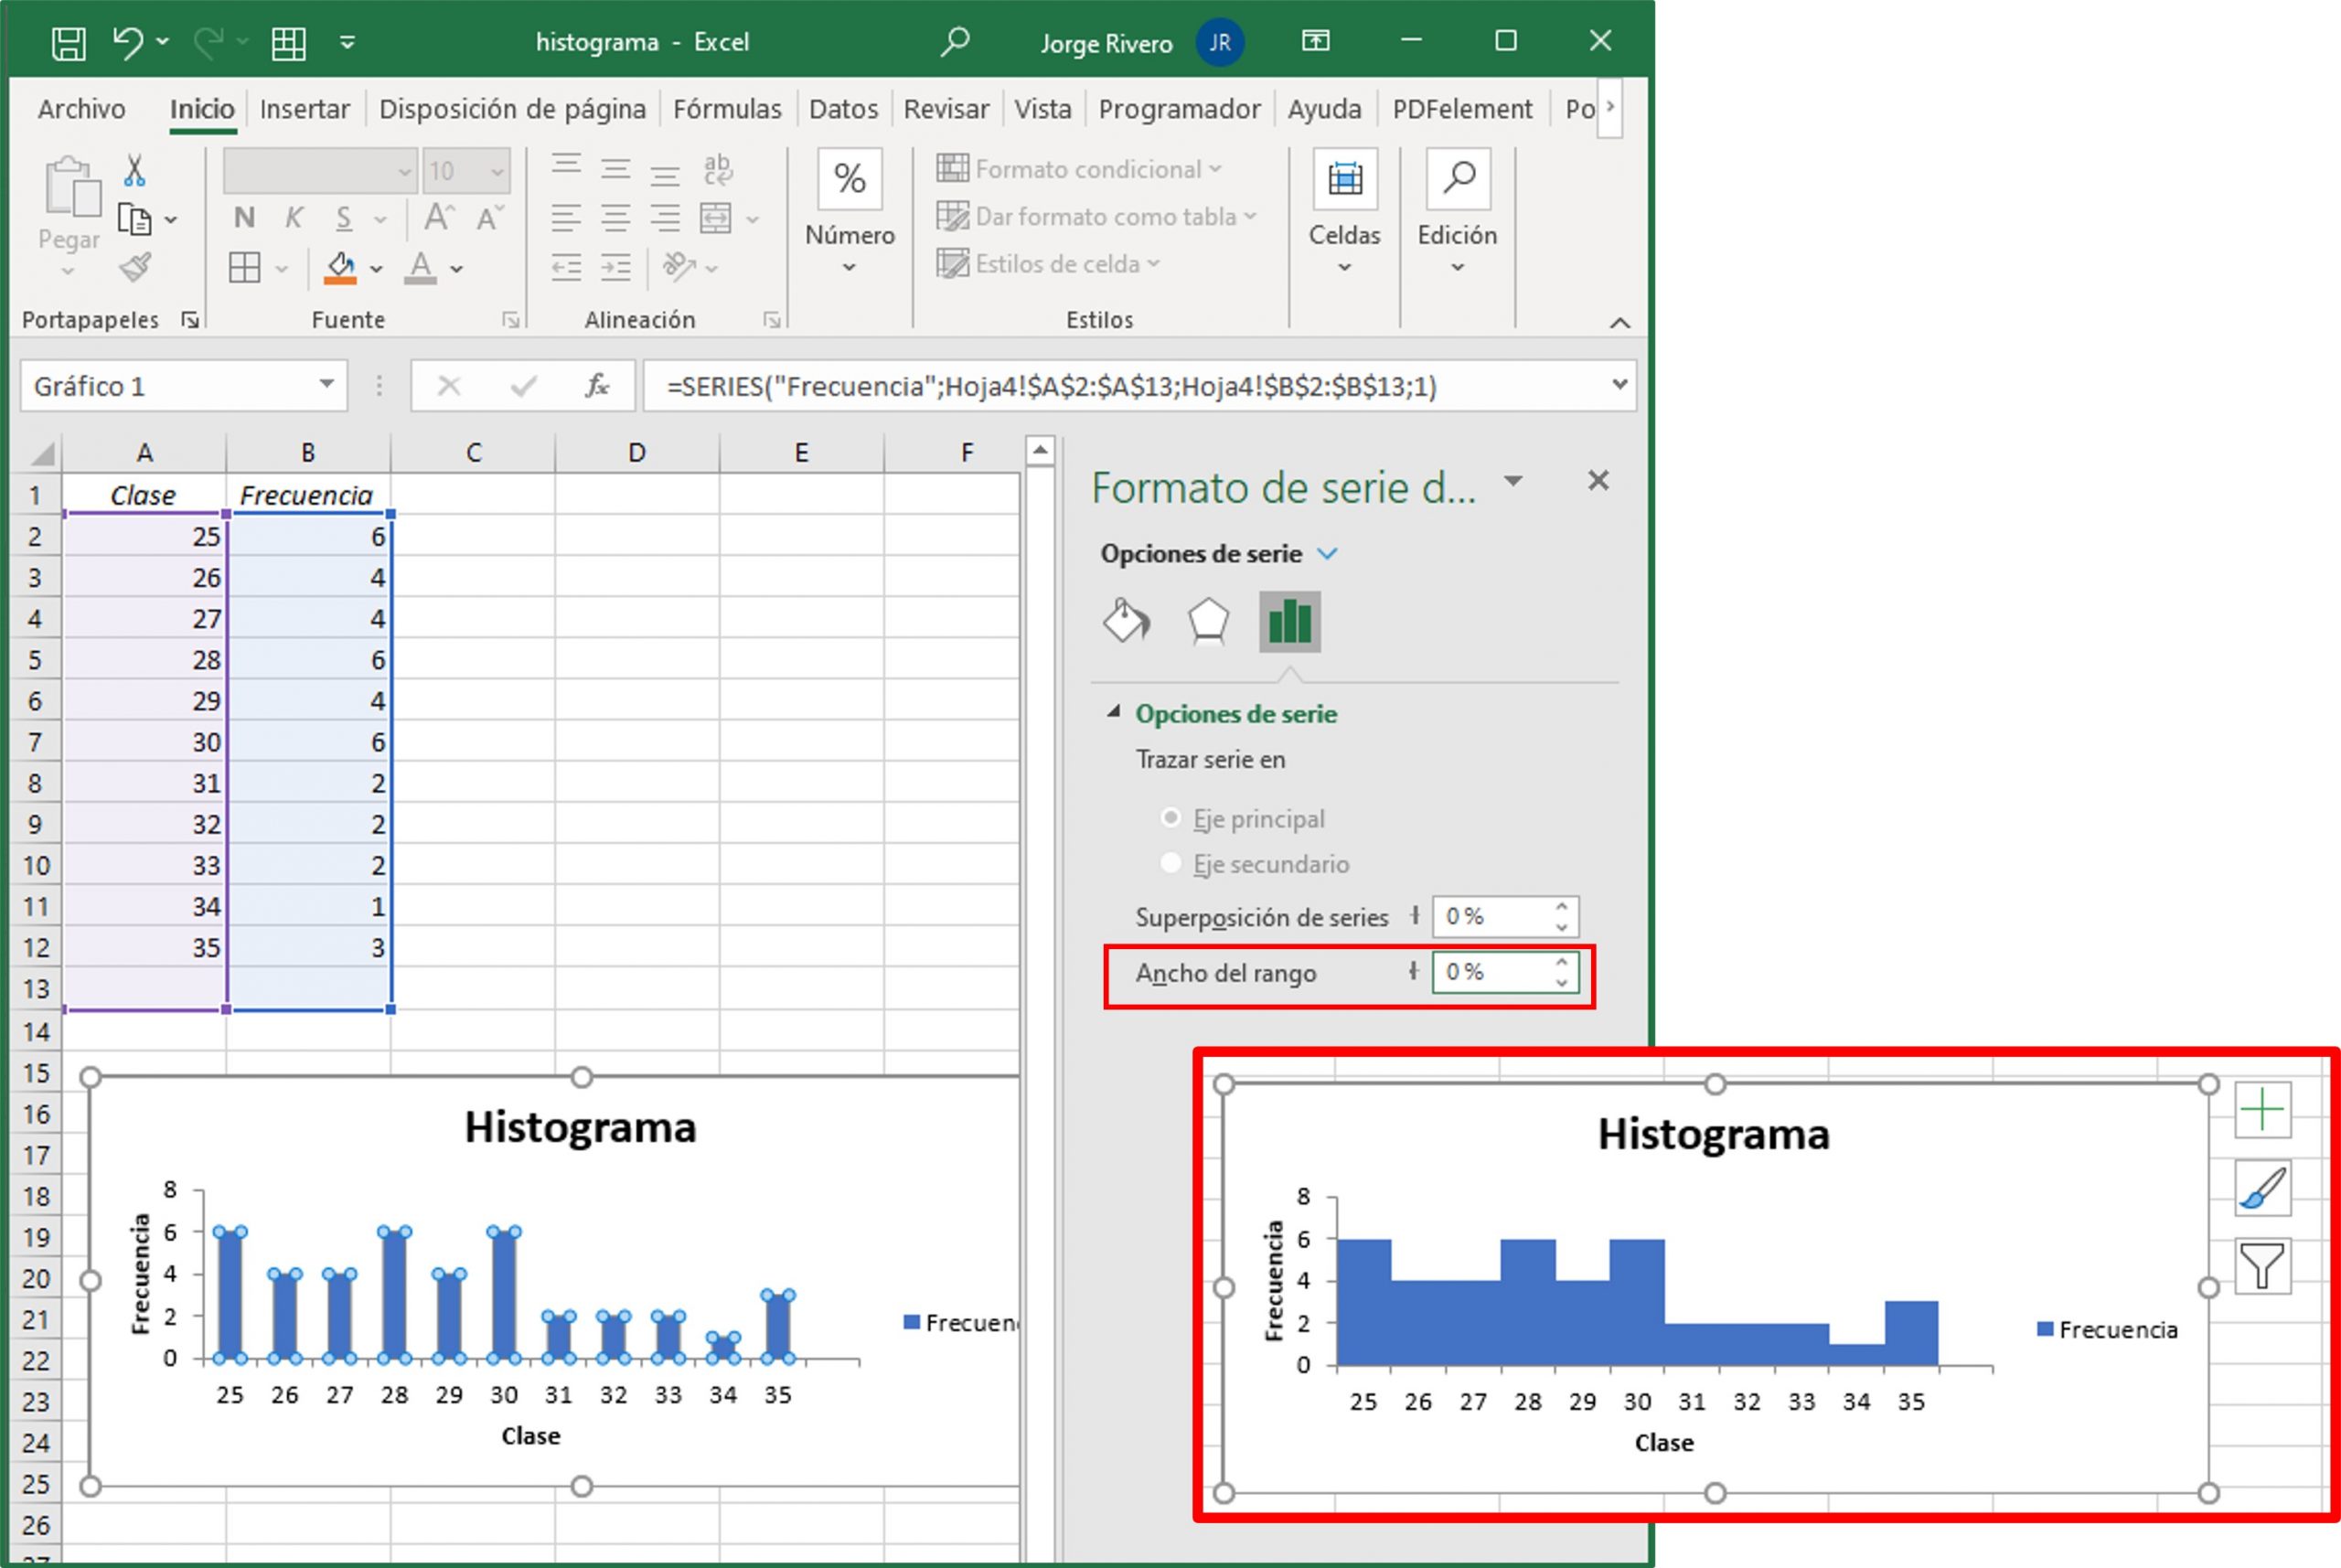This screenshot has width=2341, height=1568.
Task: Add chart elements with the plus icon
Action: click(2262, 1109)
